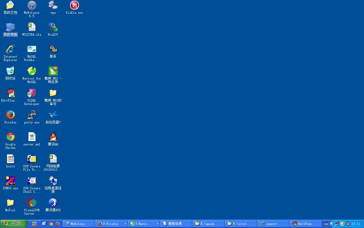364x228 pixels.
Task: Select the MeTool folder on desktop
Action: click(10, 205)
